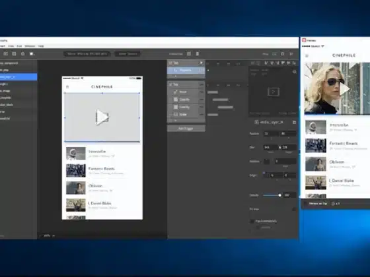Click the x1 scale control in the Preview window
Viewport: 370px width, 277px height.
click(x=336, y=204)
